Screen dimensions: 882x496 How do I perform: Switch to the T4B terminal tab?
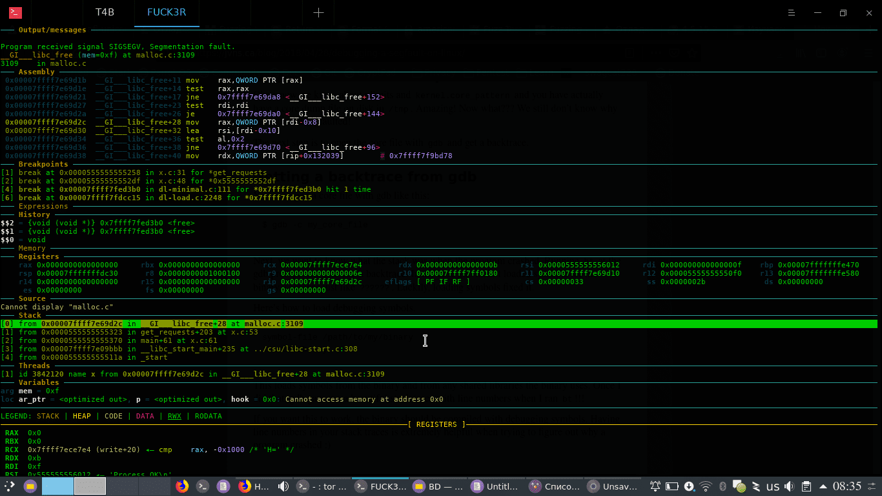(x=105, y=12)
